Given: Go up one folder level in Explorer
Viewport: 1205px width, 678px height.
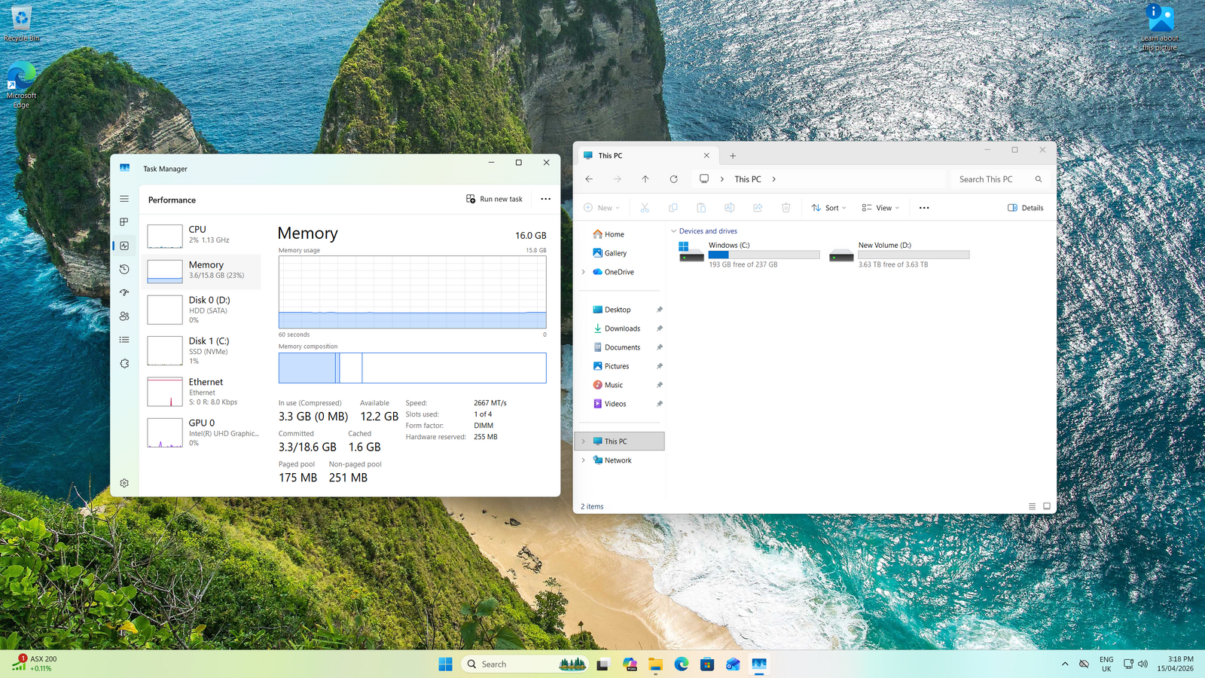Looking at the screenshot, I should tap(645, 179).
